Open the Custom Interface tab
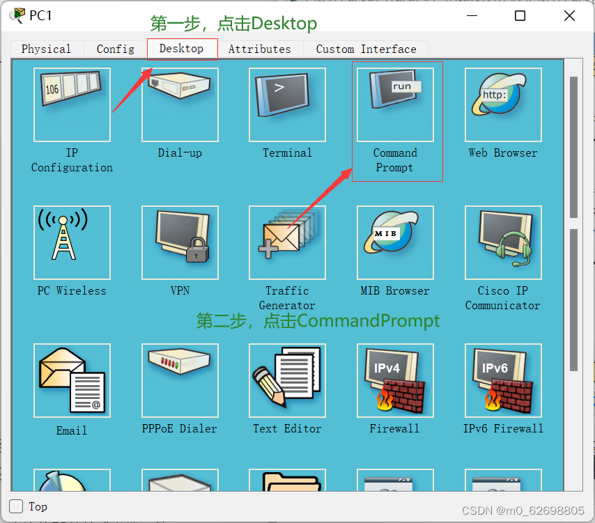Viewport: 595px width, 523px height. pyautogui.click(x=366, y=49)
